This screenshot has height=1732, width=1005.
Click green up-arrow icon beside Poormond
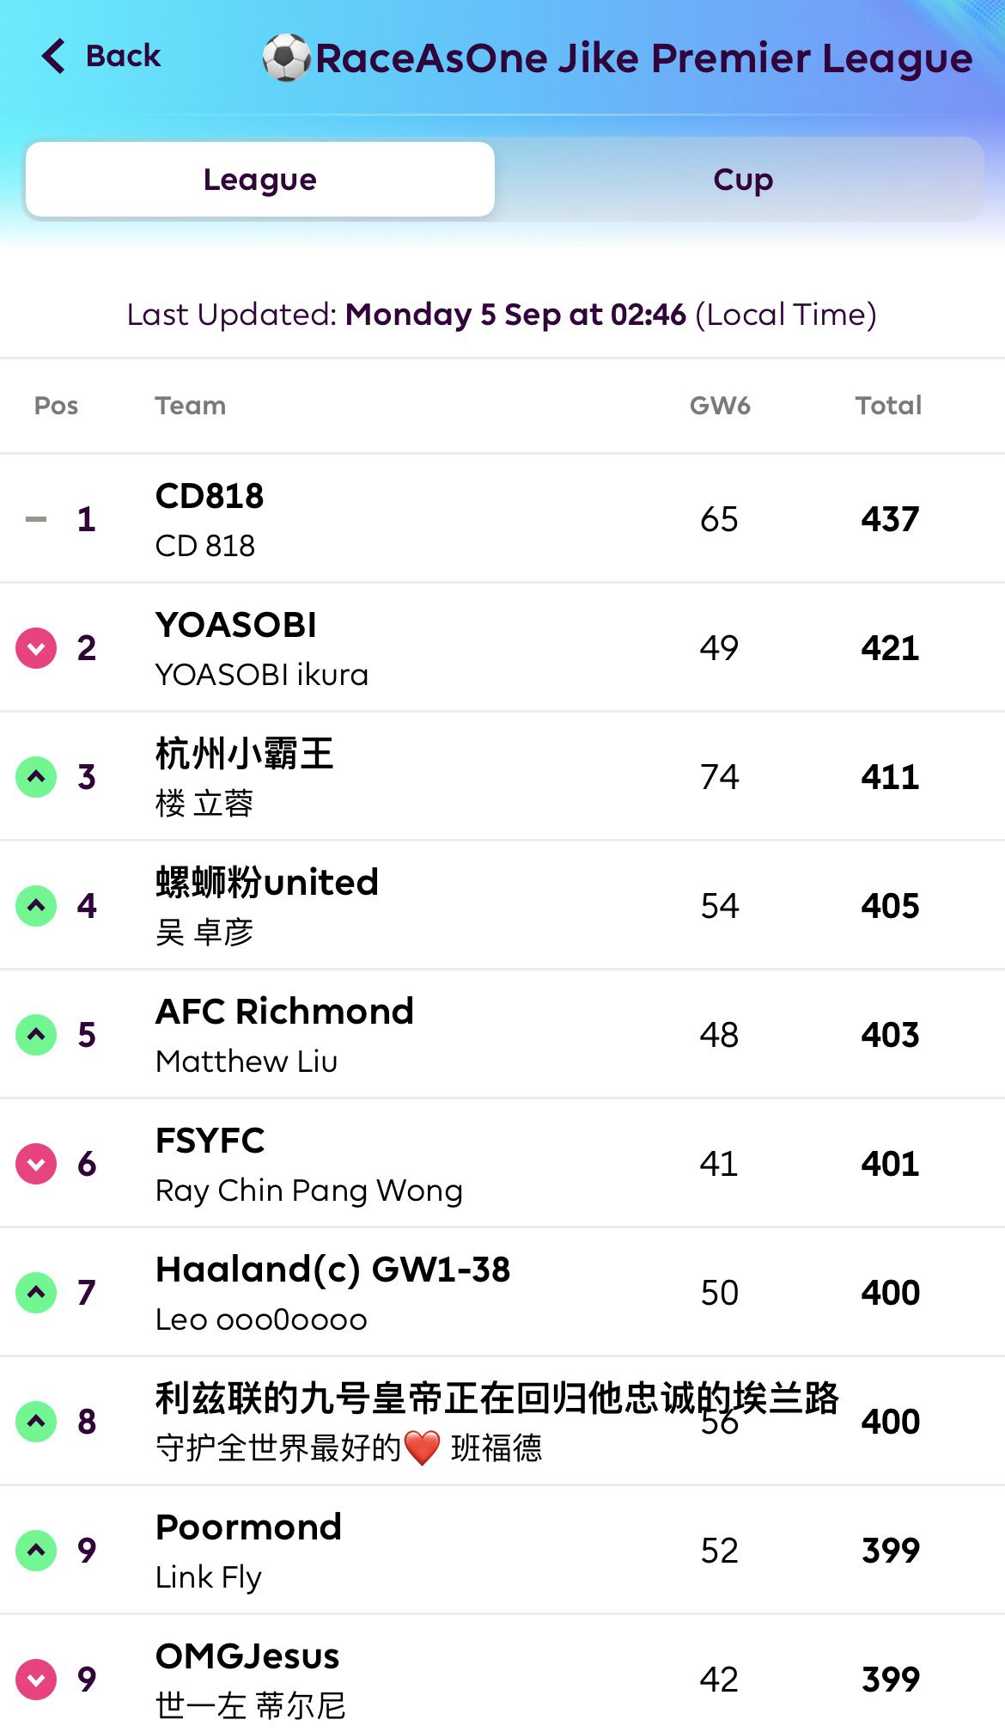[36, 1551]
